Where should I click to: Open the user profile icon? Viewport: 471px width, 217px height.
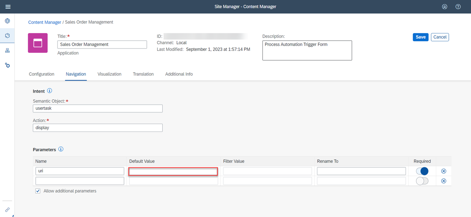[x=445, y=7]
